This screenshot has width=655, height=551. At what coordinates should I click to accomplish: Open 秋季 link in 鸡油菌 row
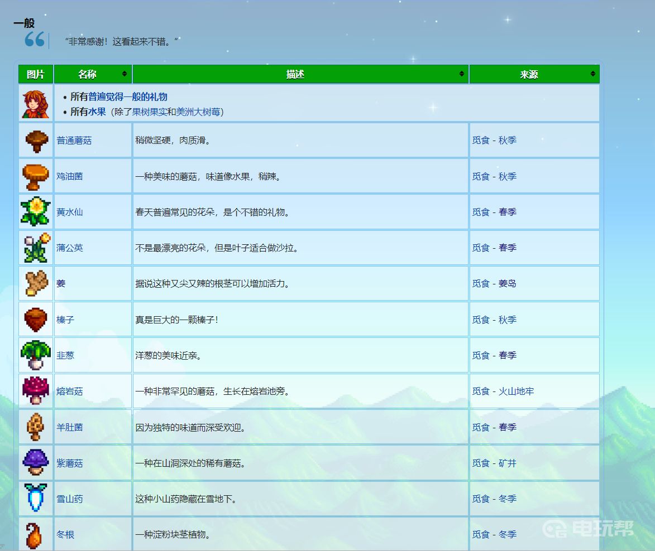click(508, 176)
